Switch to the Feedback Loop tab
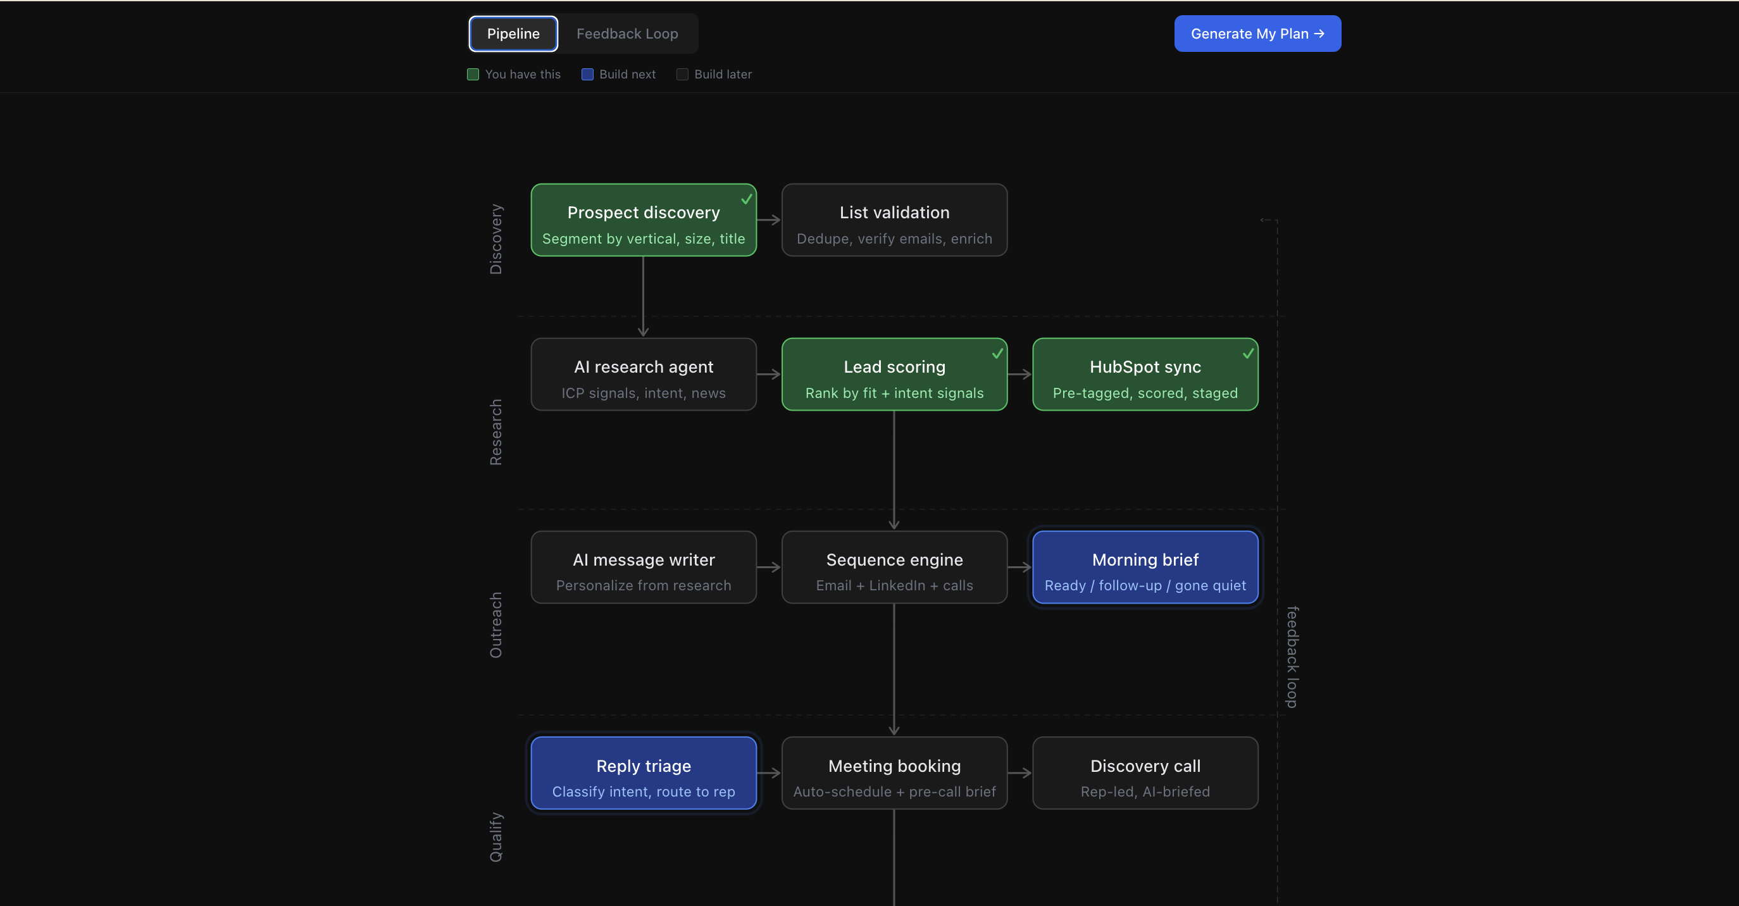Screen dimensions: 1739x906 pyautogui.click(x=626, y=33)
